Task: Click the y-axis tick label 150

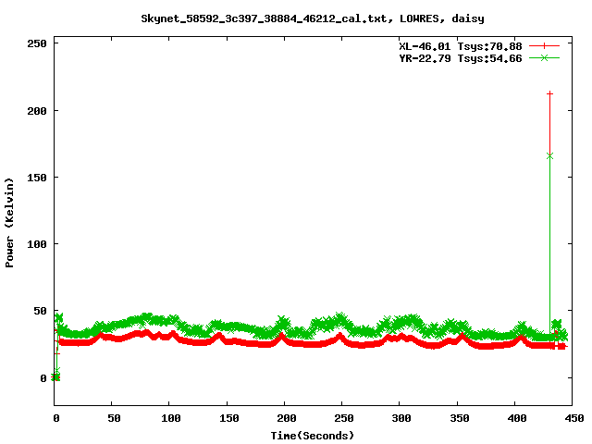Action: pyautogui.click(x=37, y=178)
